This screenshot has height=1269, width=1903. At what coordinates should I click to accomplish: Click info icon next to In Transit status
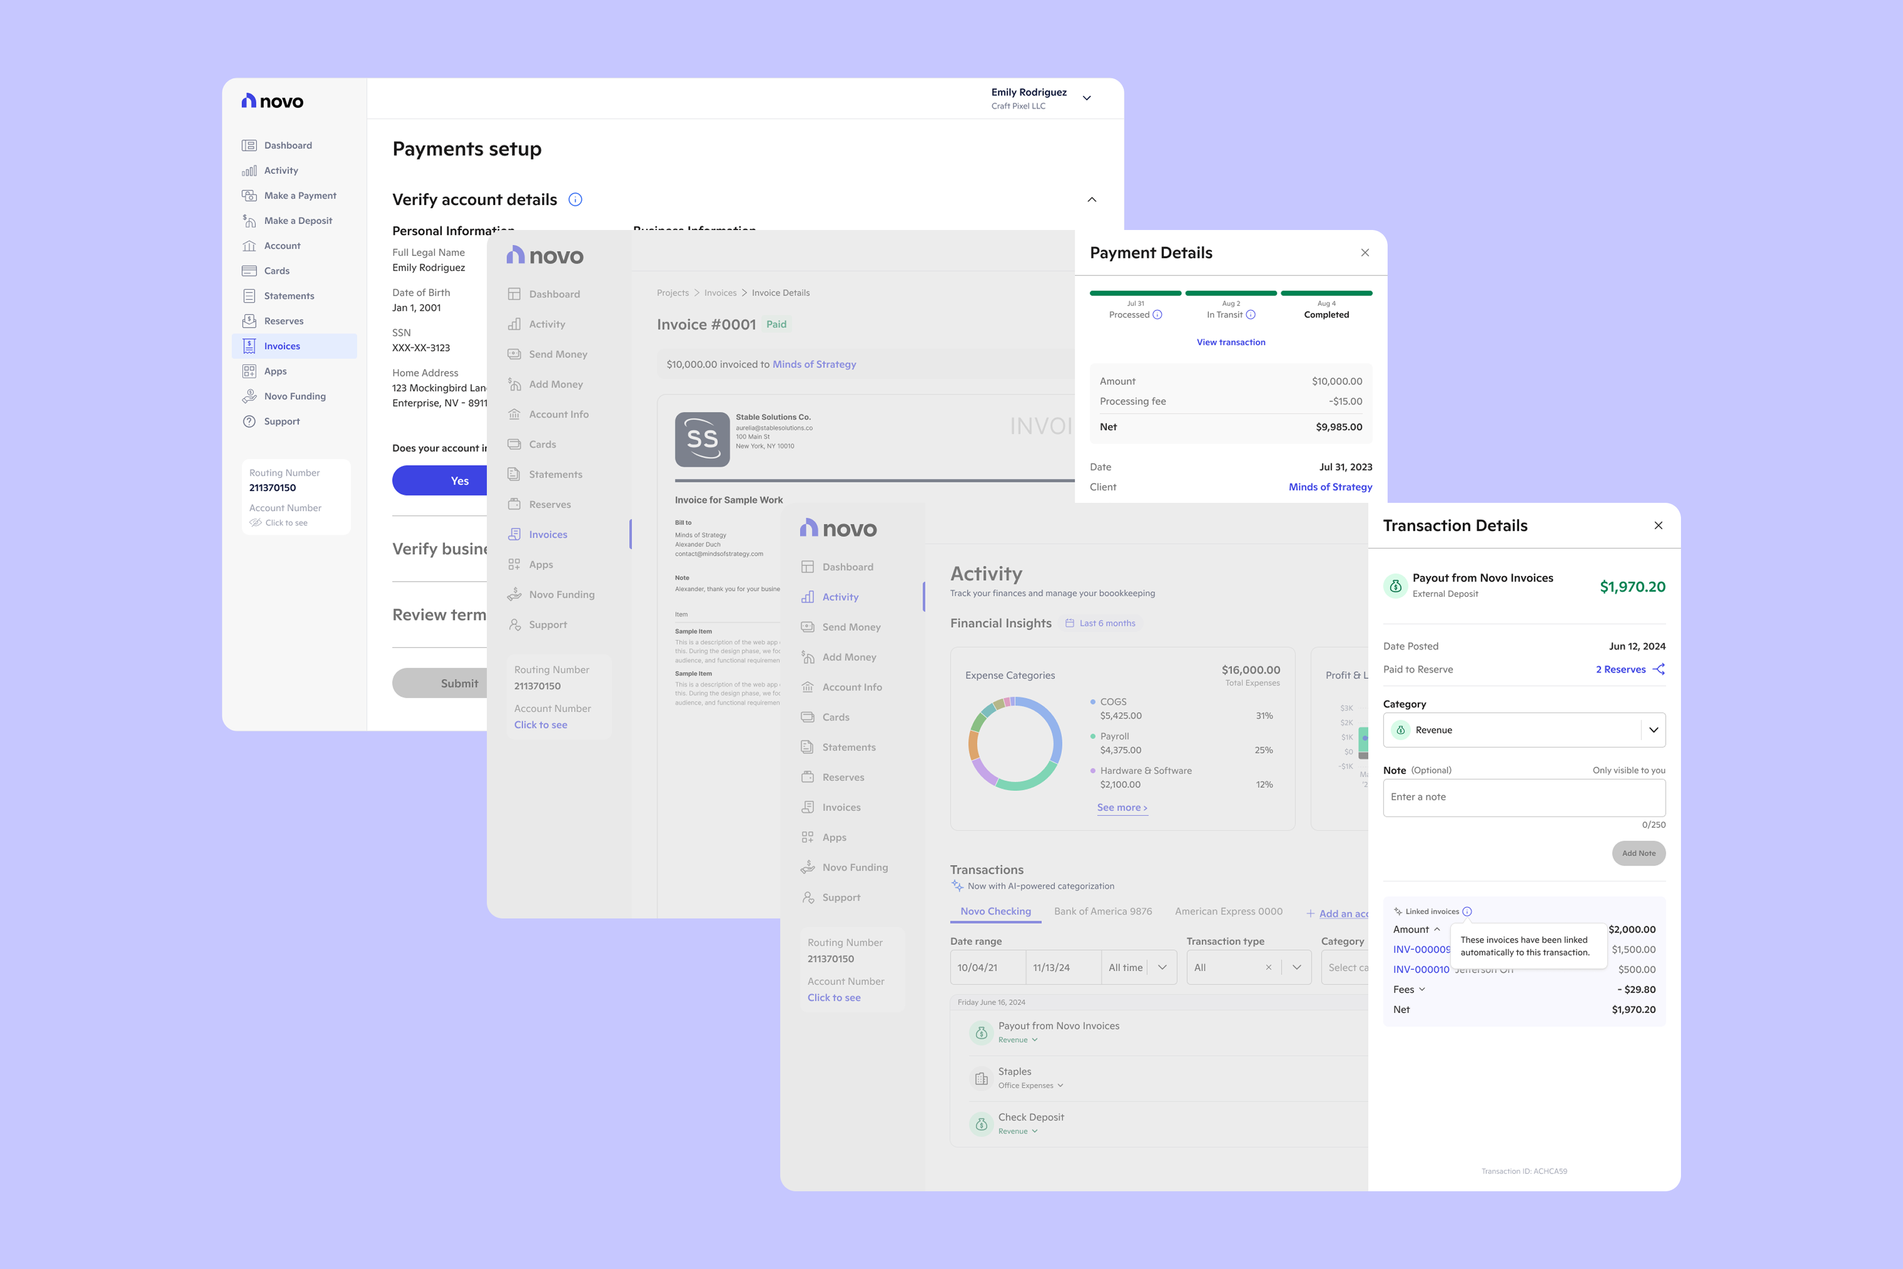[x=1251, y=315]
